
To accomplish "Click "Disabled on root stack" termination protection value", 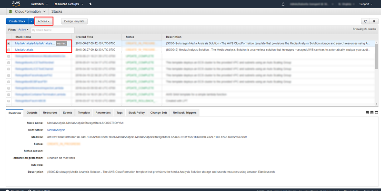I will (x=61, y=158).
